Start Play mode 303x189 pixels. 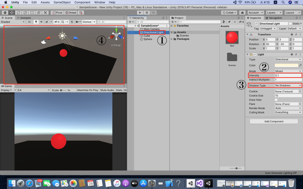(140, 13)
